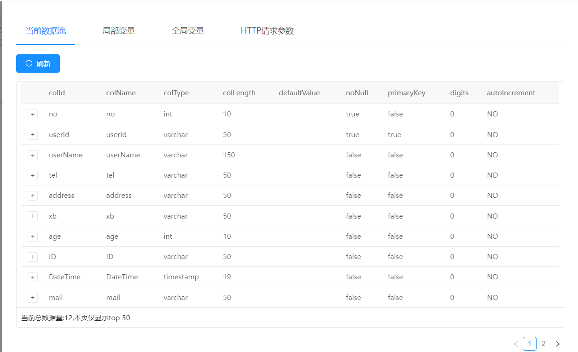Expand the ID row

pos(33,257)
